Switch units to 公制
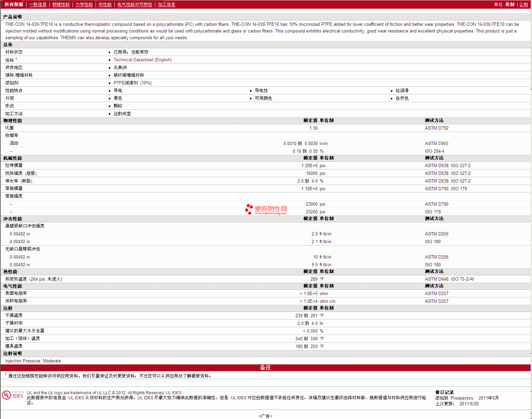The height and width of the screenshot is (419, 532). point(523,5)
